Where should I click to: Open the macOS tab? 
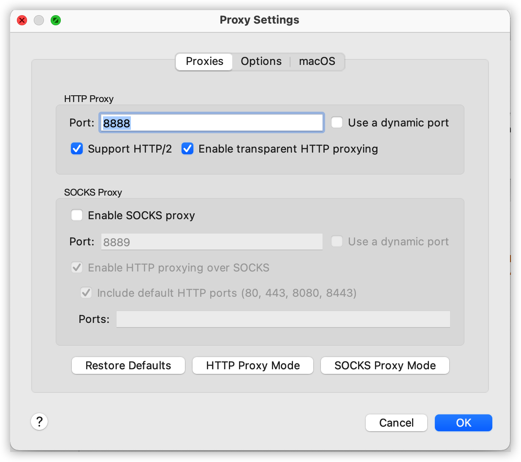pos(317,62)
